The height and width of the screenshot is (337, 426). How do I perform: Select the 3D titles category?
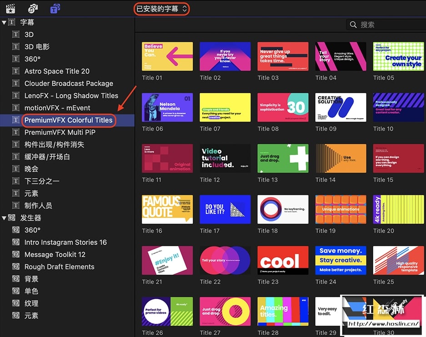[x=67, y=35]
